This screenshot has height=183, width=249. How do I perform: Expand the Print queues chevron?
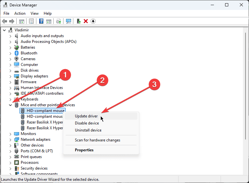[x=11, y=157]
